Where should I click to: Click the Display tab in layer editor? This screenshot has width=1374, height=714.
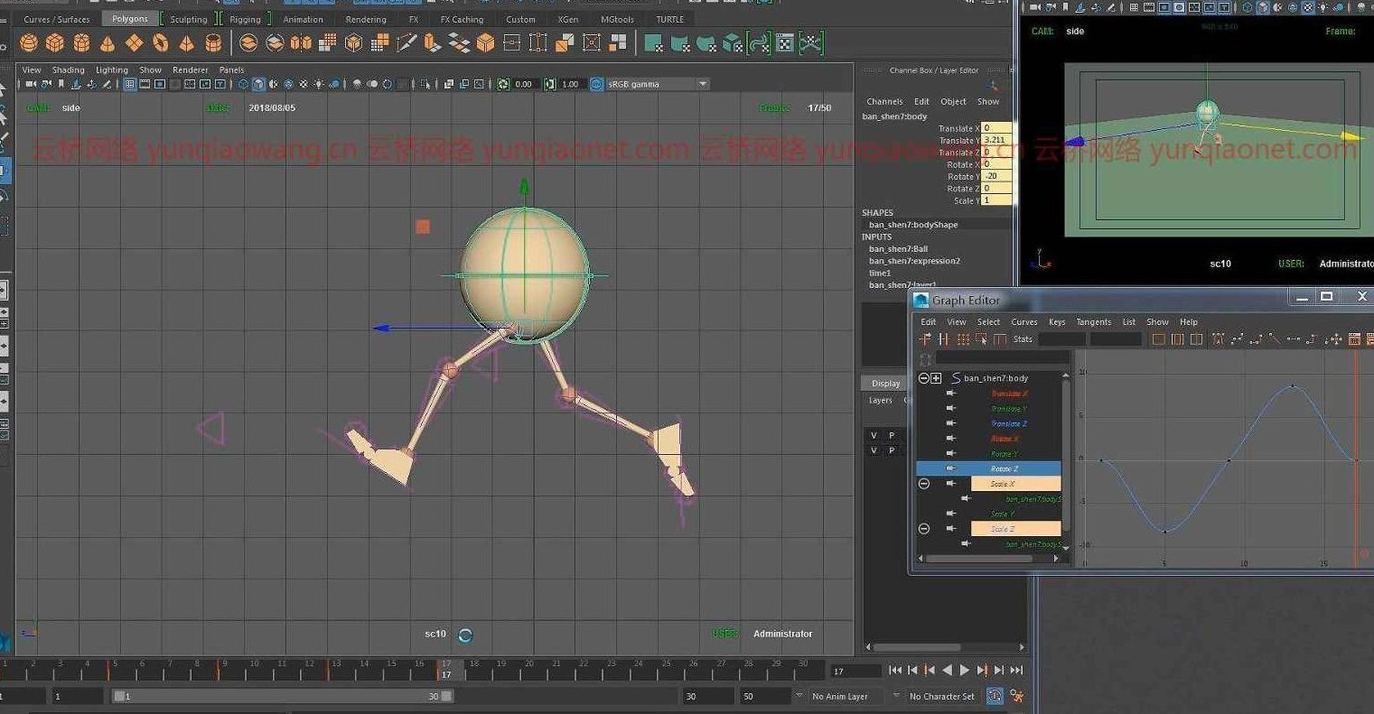click(x=885, y=383)
